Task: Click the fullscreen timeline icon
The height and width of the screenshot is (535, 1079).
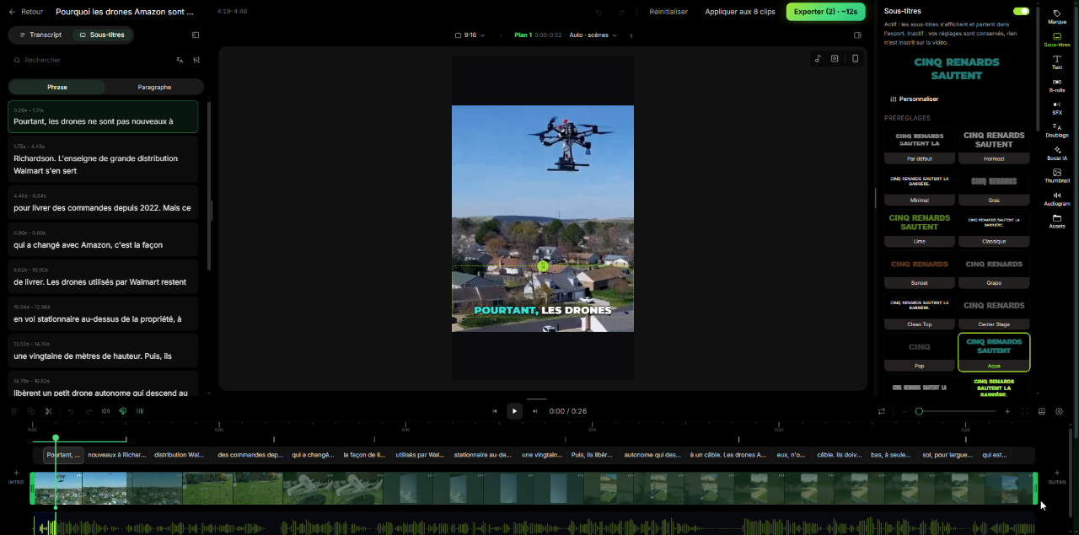Action: (1025, 411)
